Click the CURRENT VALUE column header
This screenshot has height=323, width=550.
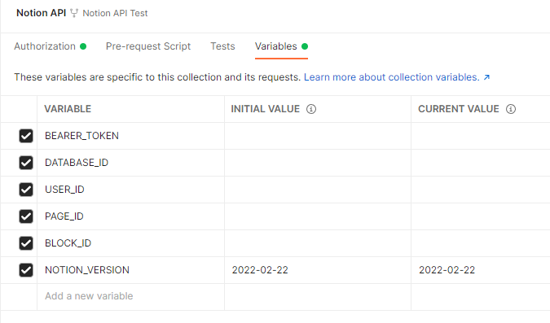[x=459, y=109]
